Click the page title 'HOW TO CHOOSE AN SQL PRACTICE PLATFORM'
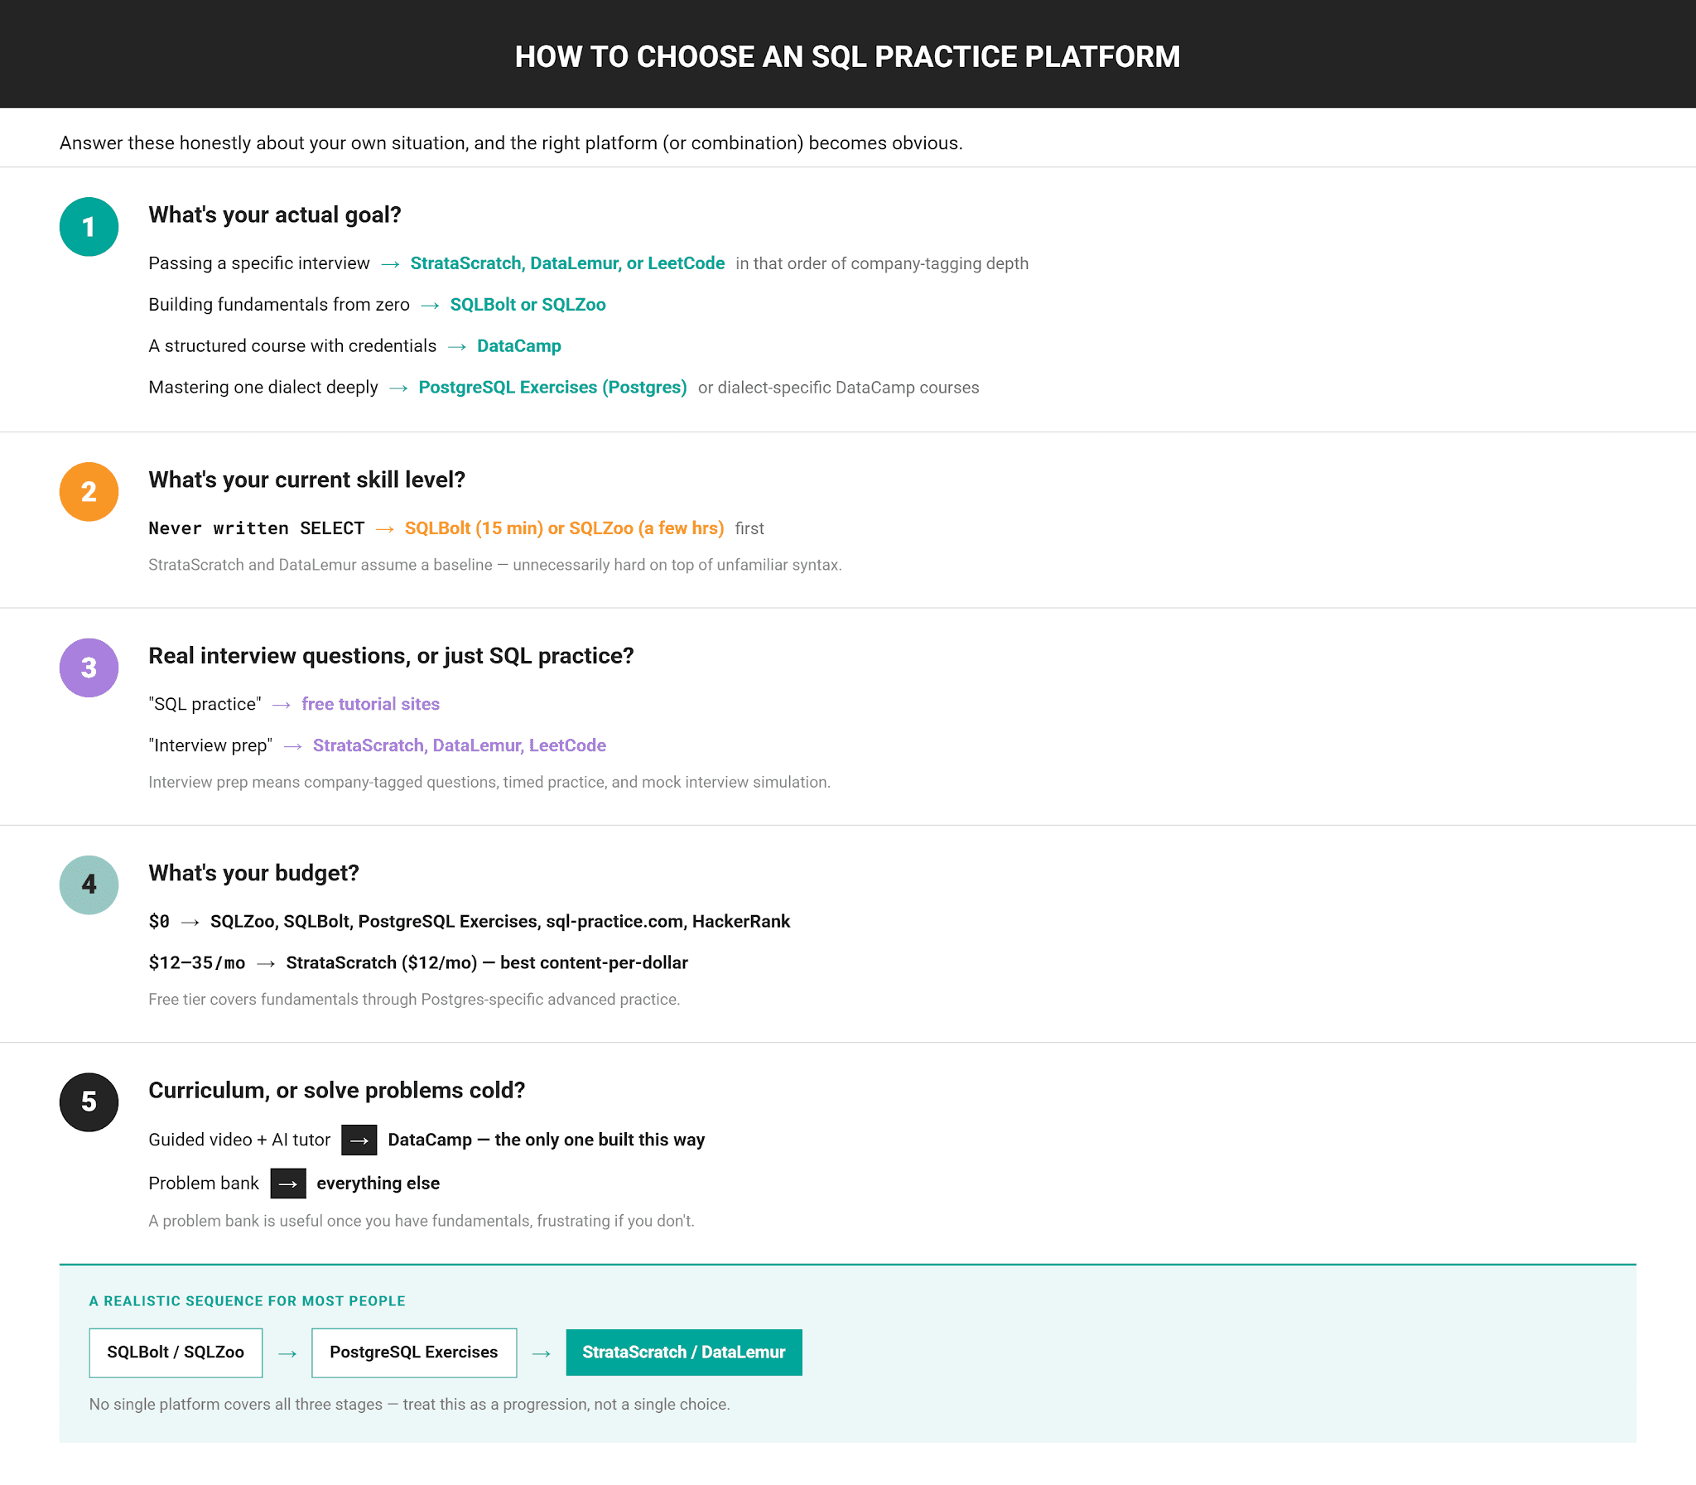Viewport: 1696px width, 1485px height. point(847,56)
